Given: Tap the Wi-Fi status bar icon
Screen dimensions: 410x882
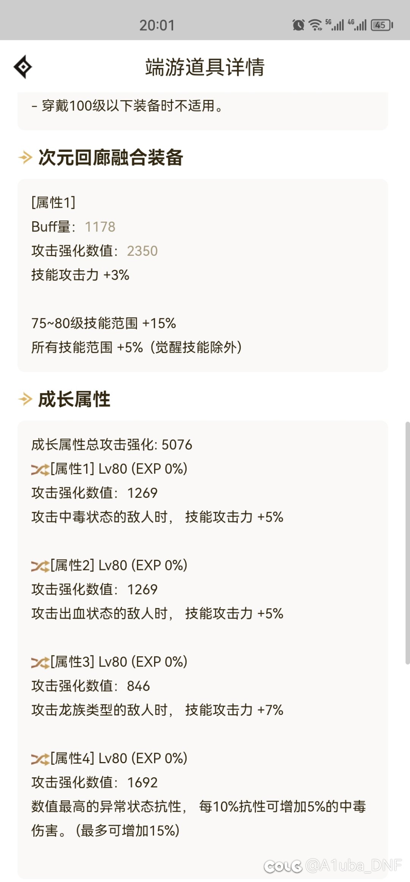Looking at the screenshot, I should (315, 25).
